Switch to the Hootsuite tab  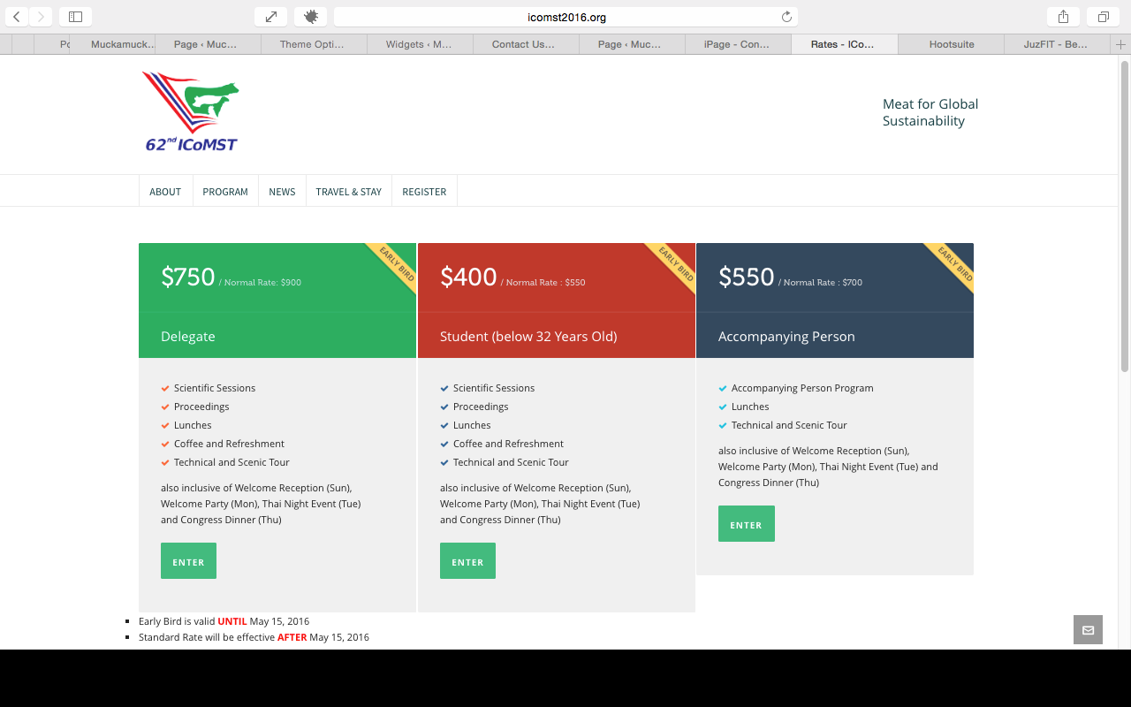coord(951,44)
